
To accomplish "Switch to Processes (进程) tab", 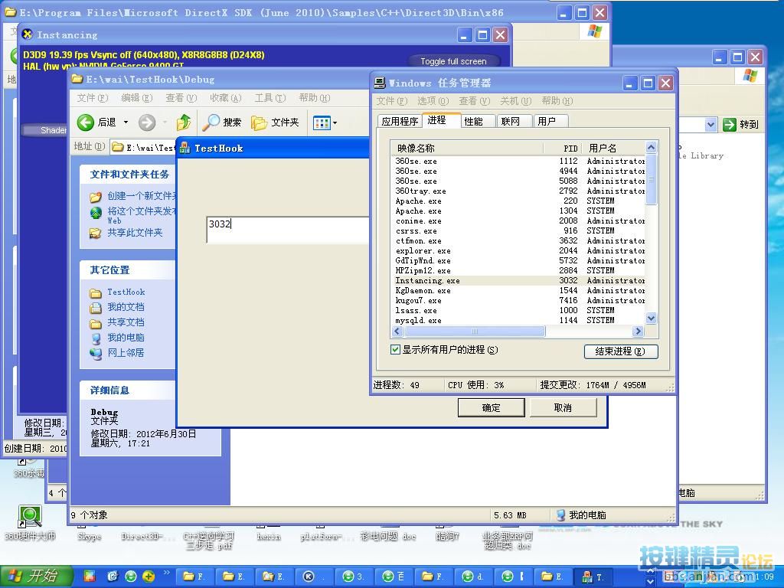I will (440, 120).
